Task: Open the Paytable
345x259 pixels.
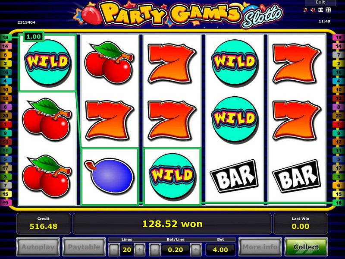Action: pos(84,247)
